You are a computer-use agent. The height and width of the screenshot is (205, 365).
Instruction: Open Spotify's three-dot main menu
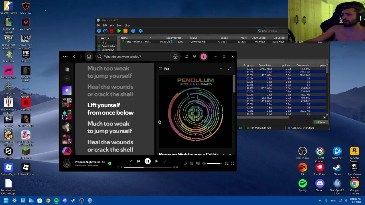click(65, 57)
